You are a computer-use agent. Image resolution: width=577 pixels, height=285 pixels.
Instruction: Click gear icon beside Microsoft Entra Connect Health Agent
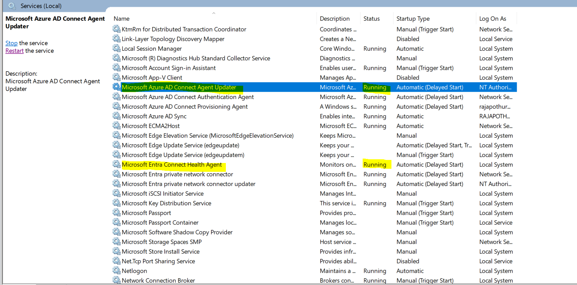(x=116, y=164)
